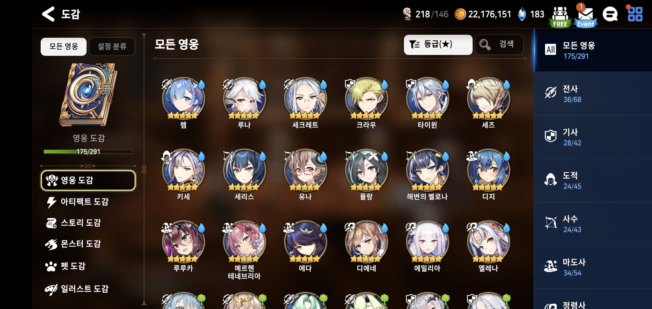Open the 등급(★) sort dropdown
Image resolution: width=652 pixels, height=309 pixels.
438,45
